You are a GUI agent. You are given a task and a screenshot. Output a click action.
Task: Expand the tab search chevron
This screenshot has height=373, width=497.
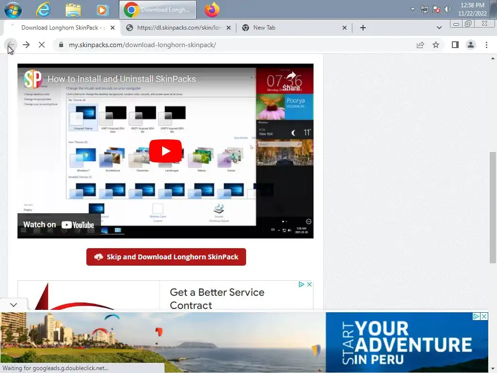439,28
